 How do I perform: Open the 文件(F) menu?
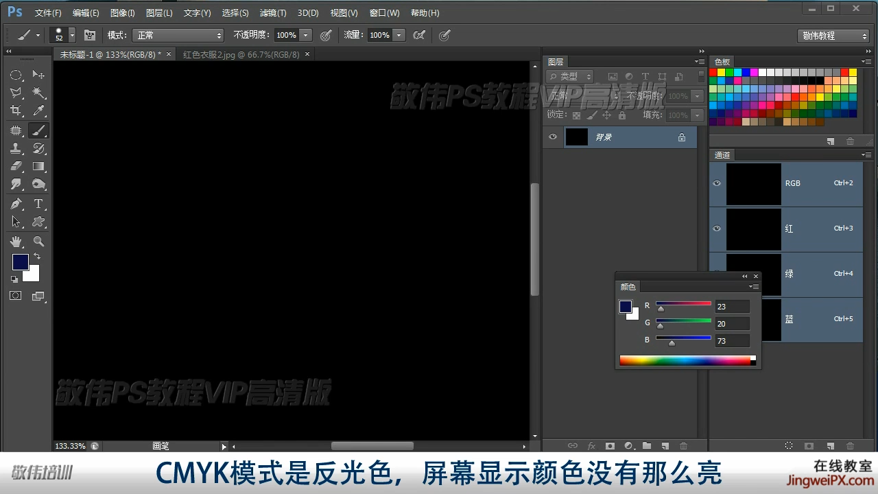pos(48,13)
